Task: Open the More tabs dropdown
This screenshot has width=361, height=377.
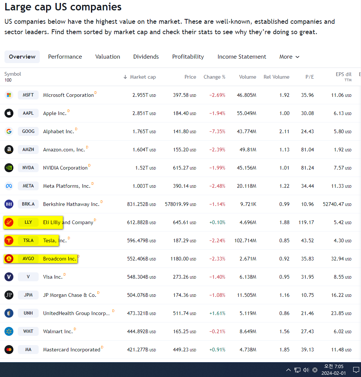Action: click(289, 57)
